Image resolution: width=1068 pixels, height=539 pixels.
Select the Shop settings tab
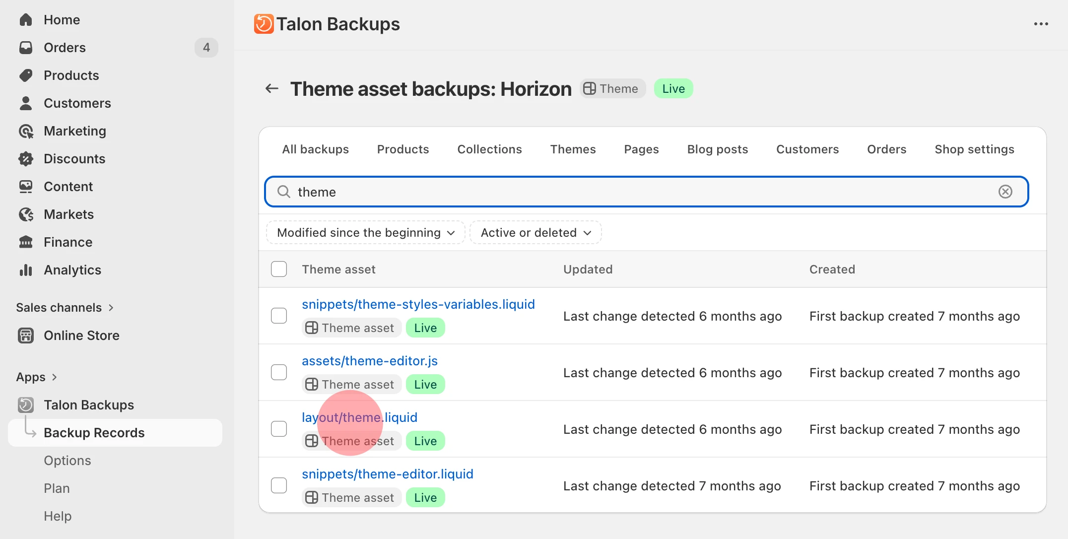pyautogui.click(x=974, y=149)
